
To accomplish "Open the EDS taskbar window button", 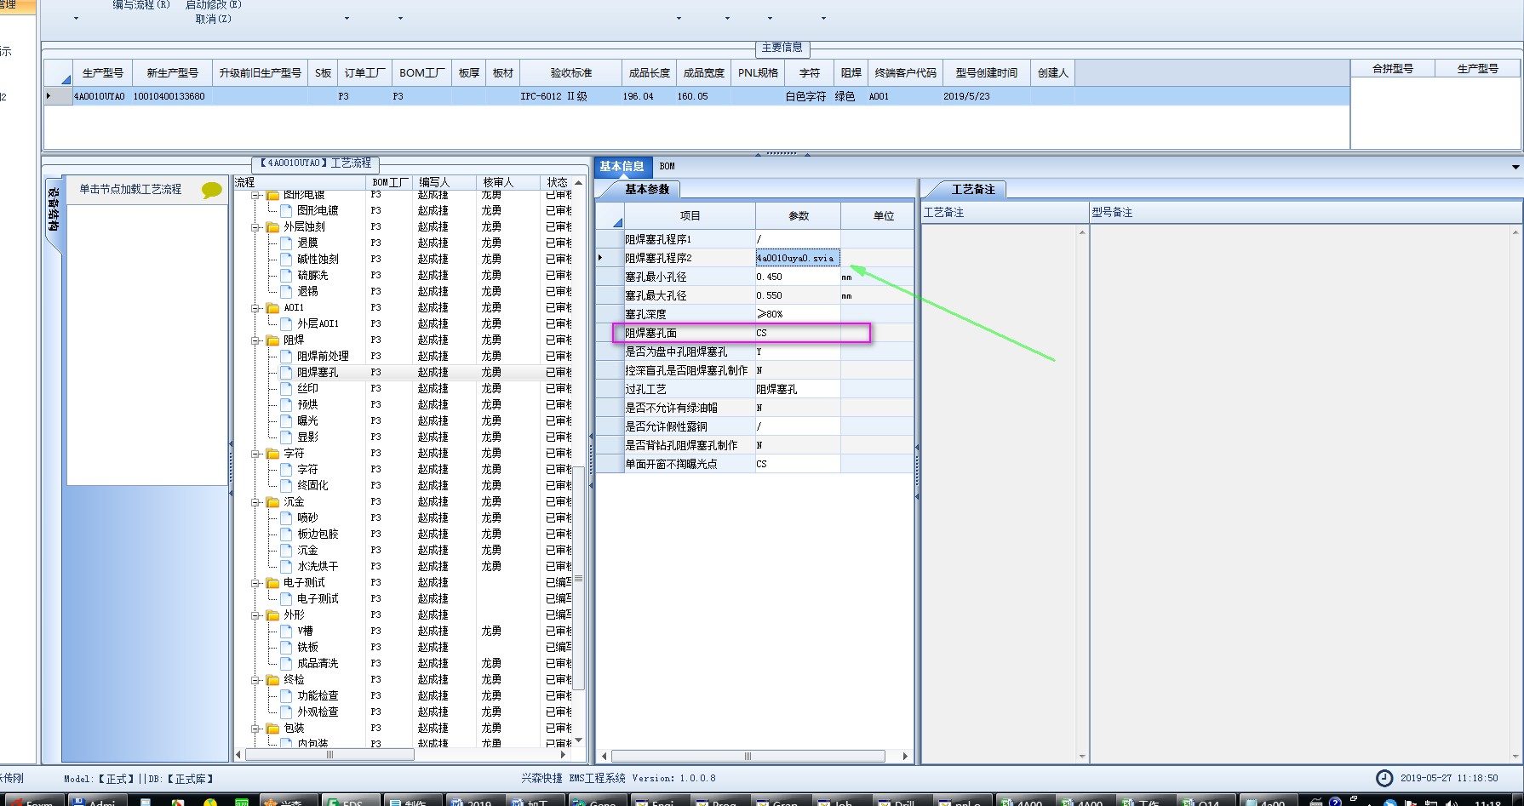I will tap(352, 802).
